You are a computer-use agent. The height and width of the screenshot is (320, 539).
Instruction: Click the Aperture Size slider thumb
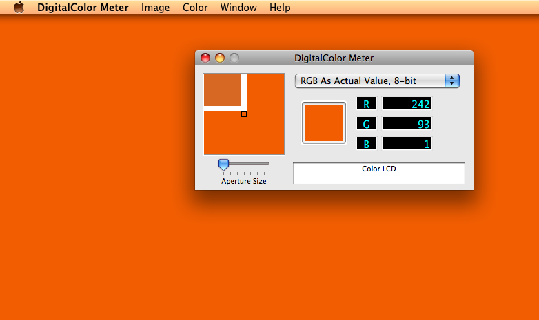click(223, 164)
